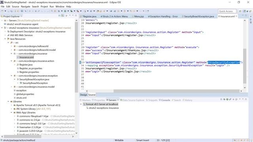The height and width of the screenshot is (142, 253).
Task: Open the Console view tab
Action: click(164, 100)
